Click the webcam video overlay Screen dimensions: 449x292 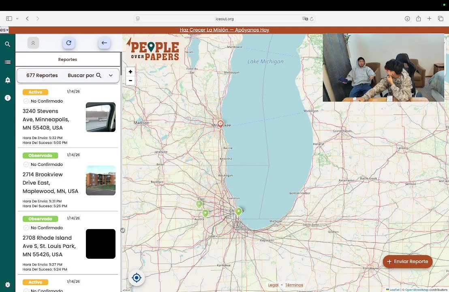(x=383, y=68)
